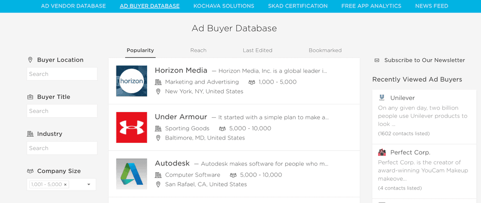Click industry icon next to Computer Software
Image resolution: width=481 pixels, height=203 pixels.
coord(158,175)
